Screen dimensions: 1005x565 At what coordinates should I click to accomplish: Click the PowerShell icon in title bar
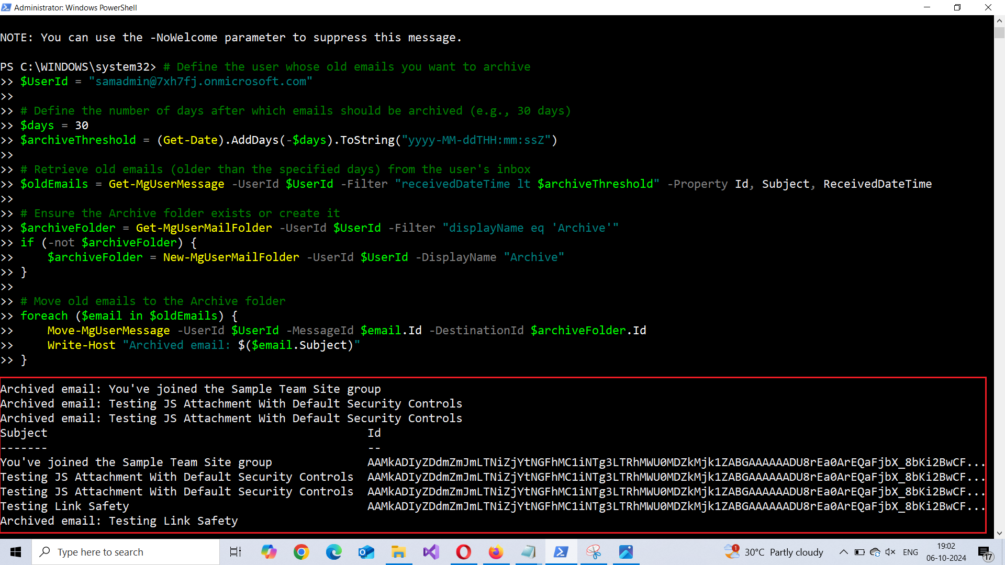tap(6, 7)
